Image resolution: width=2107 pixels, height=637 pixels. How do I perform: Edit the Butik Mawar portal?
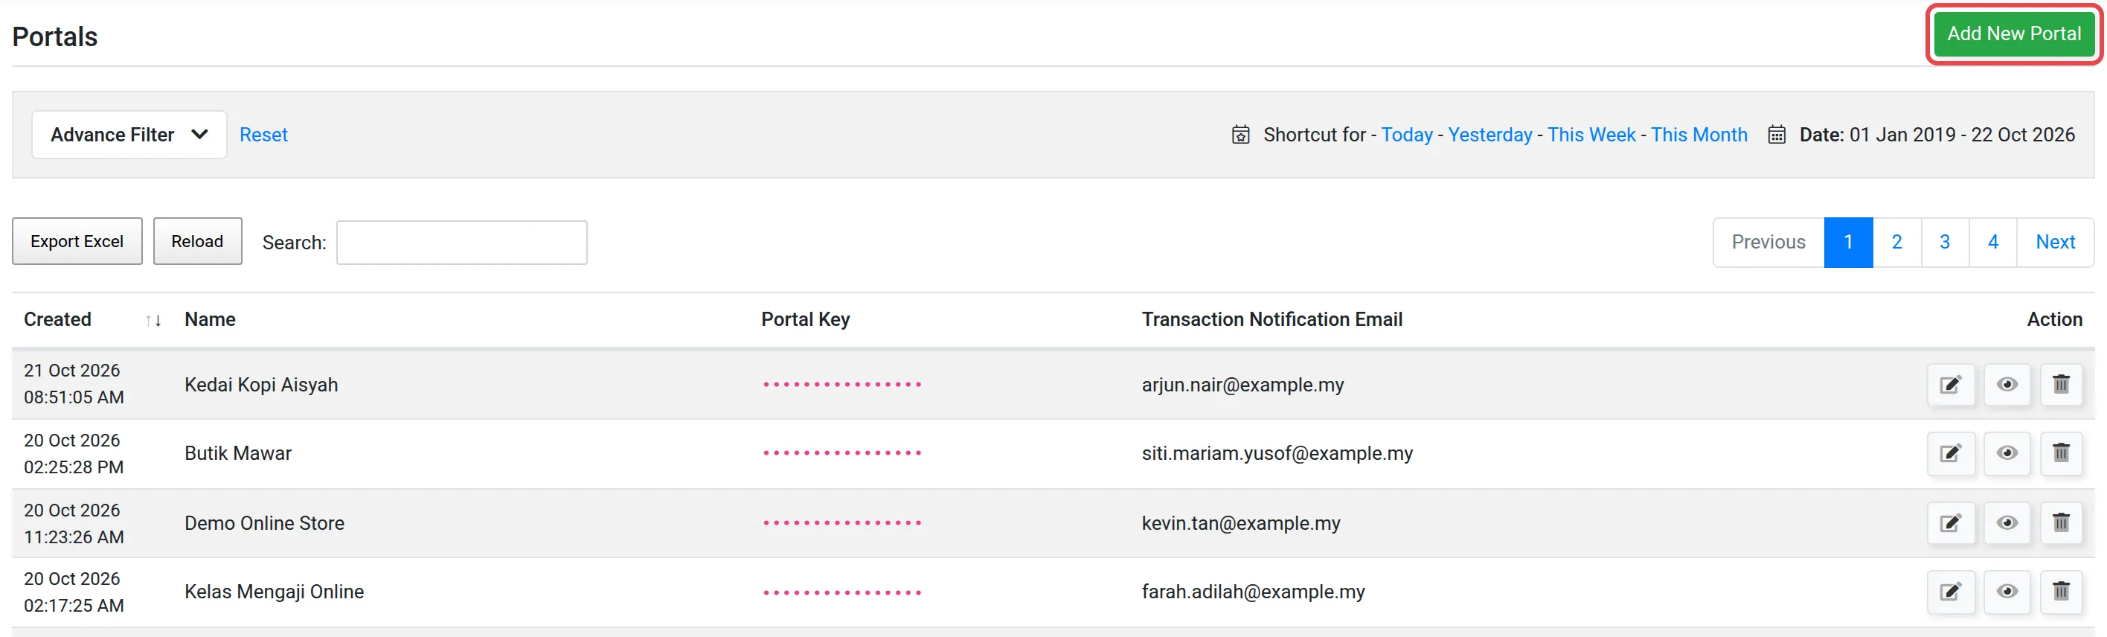coord(1951,453)
